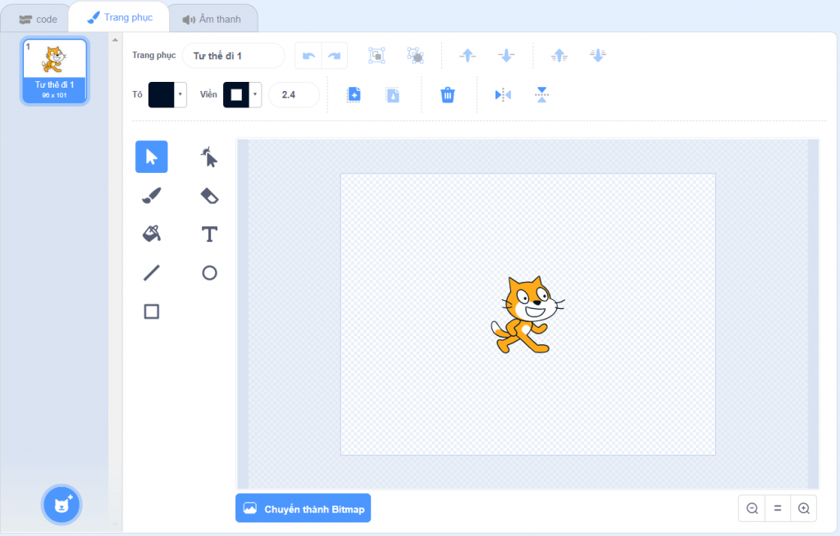Open the Trang phục tab

point(120,18)
